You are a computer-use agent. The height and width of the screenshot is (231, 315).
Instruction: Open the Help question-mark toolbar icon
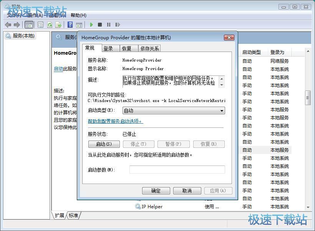tap(70, 25)
